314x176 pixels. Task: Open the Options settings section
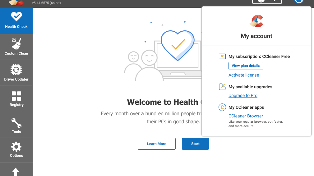coord(16,150)
